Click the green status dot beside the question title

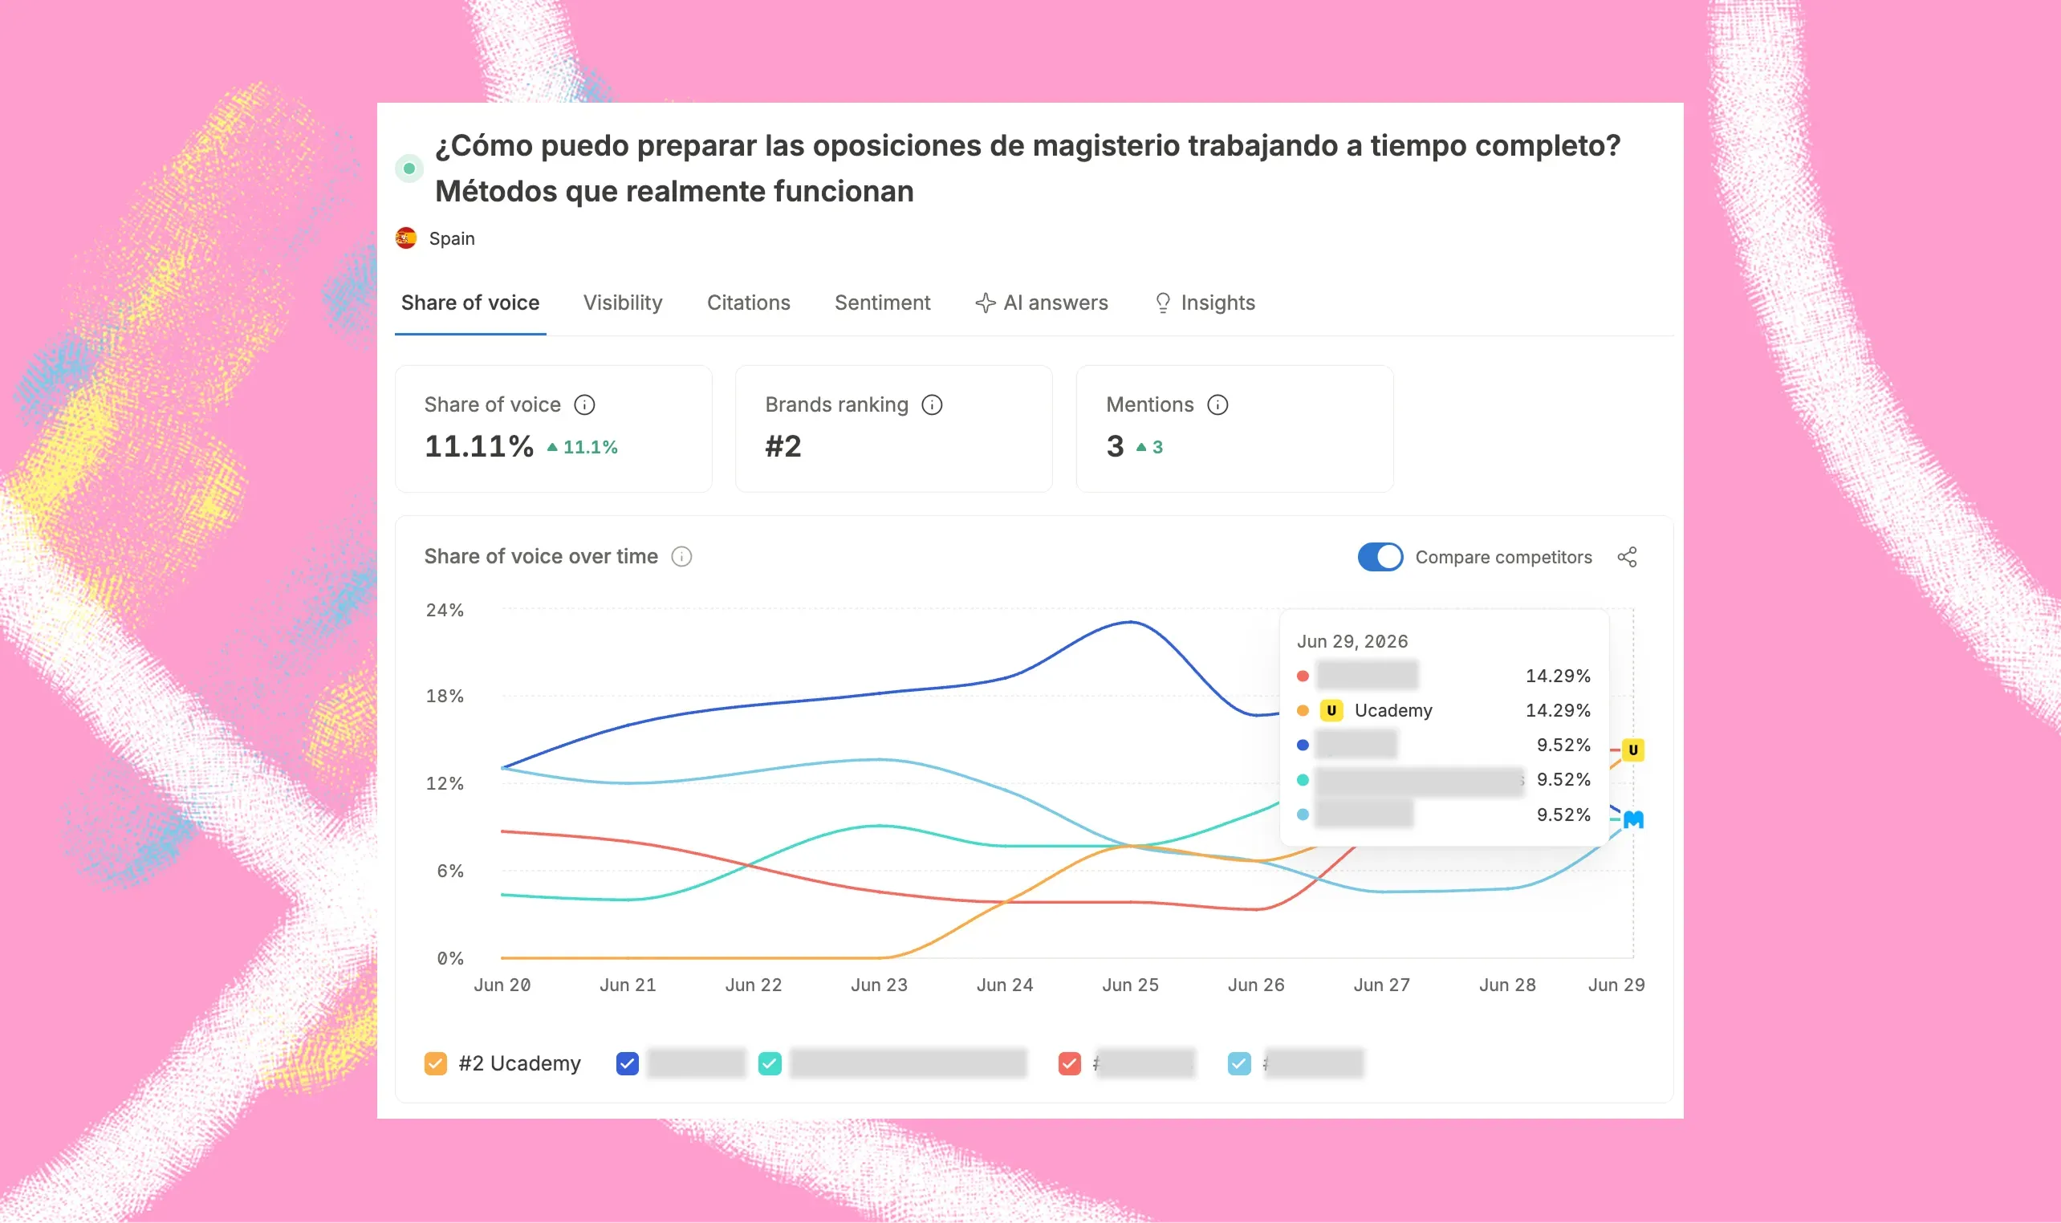point(409,168)
